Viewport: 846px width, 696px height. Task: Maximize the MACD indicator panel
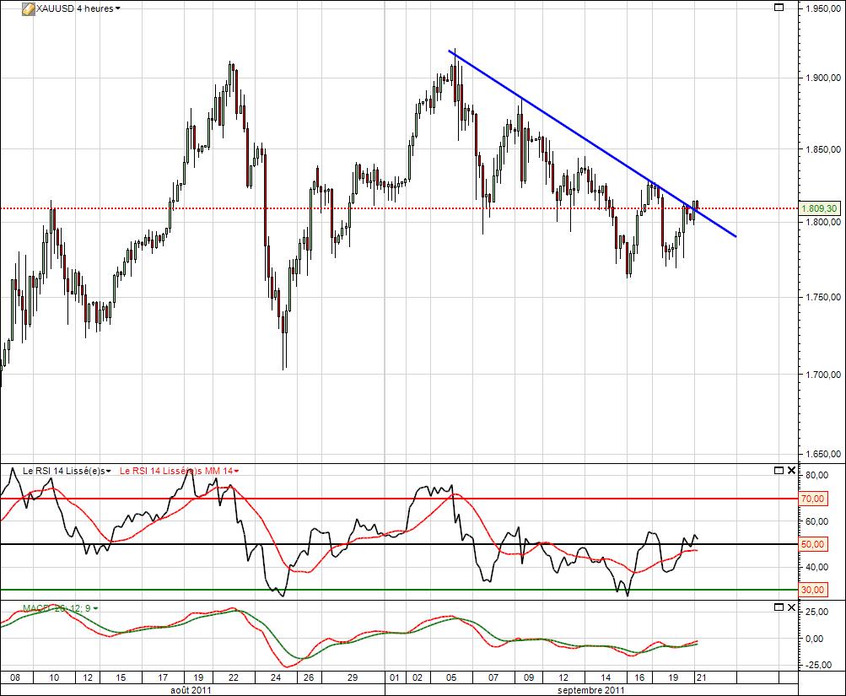click(x=779, y=607)
